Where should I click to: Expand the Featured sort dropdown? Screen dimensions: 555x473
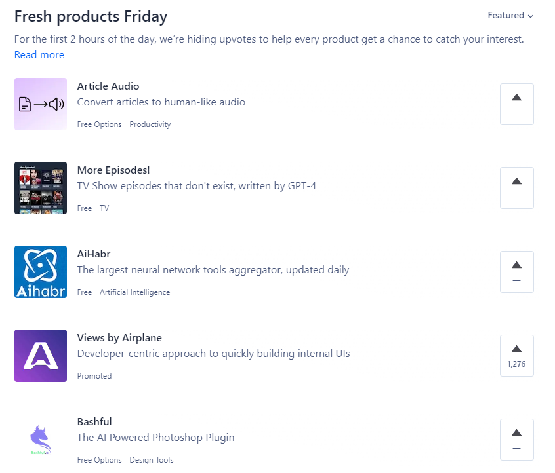[x=510, y=16]
